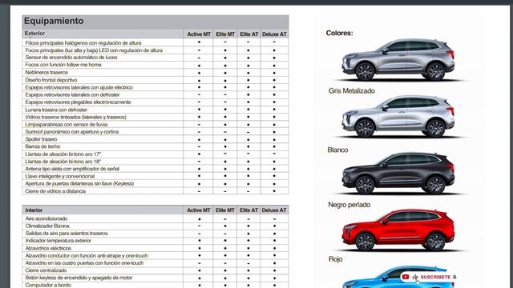Image resolution: width=513 pixels, height=288 pixels.
Task: Click 'Active MT' in the Exterior header row
Action: (199, 34)
